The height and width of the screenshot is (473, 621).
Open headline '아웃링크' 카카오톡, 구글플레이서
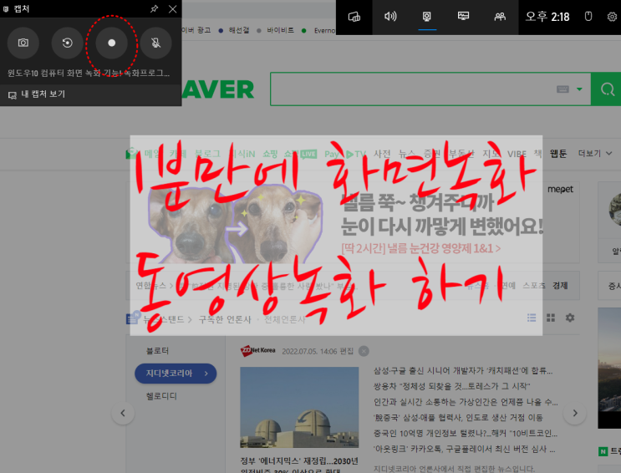coord(464,449)
